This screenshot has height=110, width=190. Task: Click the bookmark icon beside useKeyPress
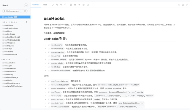point(3,34)
